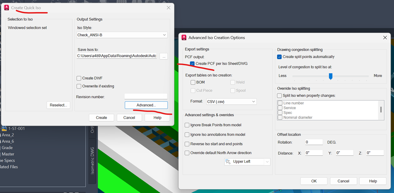Click the Save Isos to path field
This screenshot has width=394, height=193.
117,56
